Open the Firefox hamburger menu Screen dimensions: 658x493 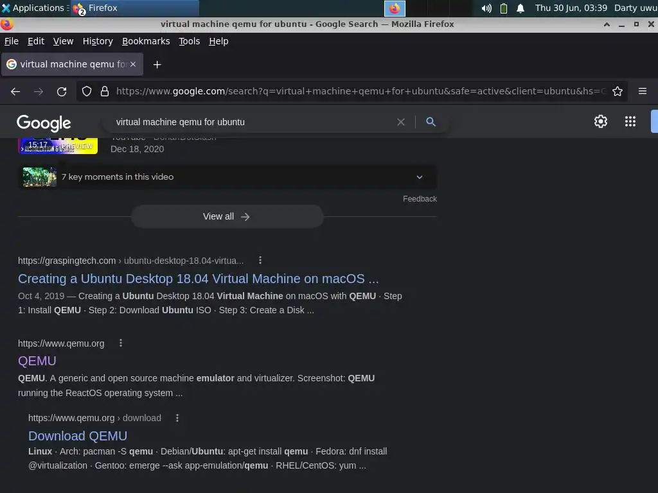pos(643,91)
